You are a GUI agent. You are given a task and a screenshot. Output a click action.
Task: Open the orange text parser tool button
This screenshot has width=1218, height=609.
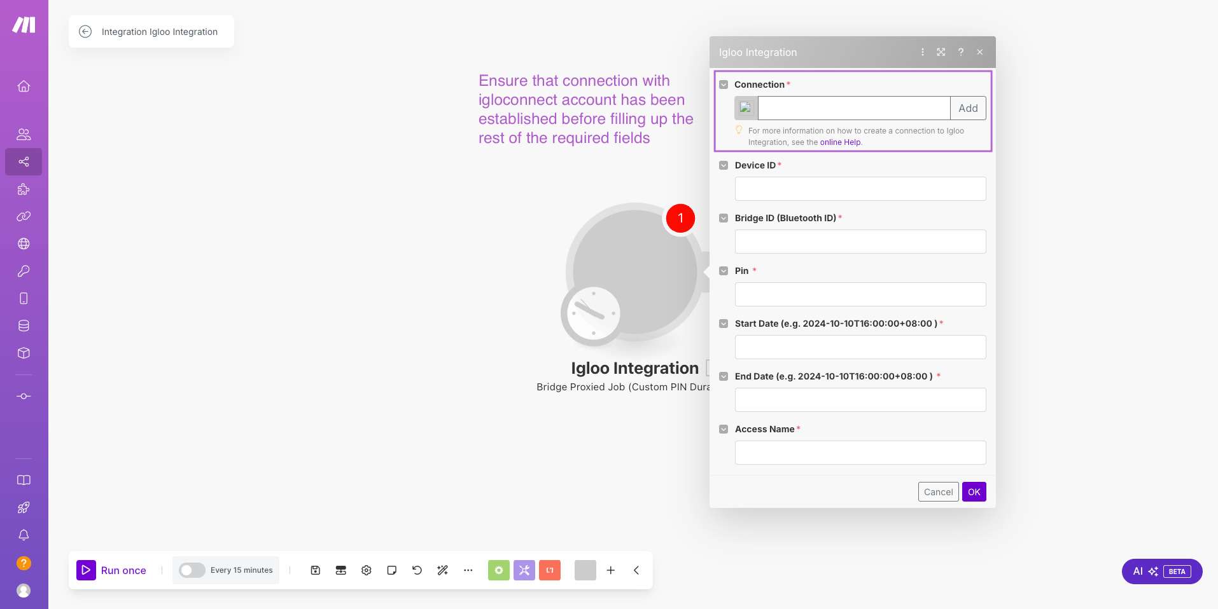coord(550,570)
